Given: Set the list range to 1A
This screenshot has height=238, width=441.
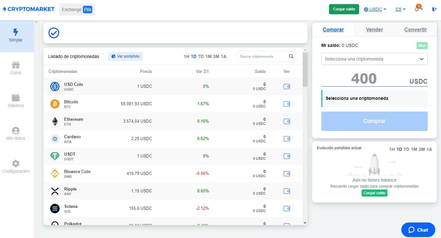Looking at the screenshot, I should [x=224, y=56].
